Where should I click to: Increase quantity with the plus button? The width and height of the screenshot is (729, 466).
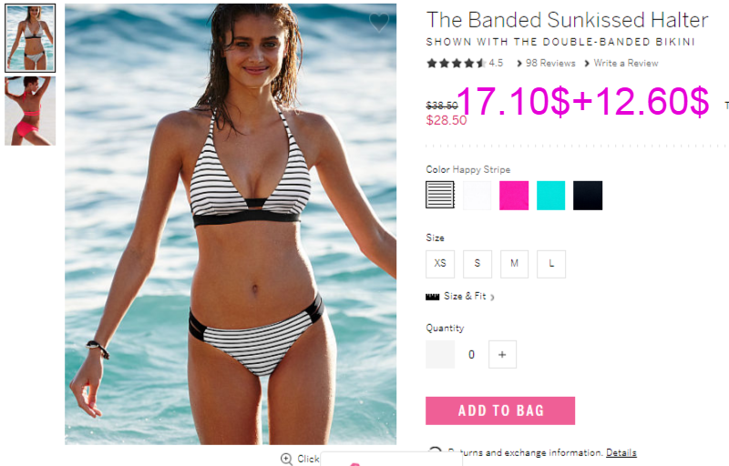(502, 355)
